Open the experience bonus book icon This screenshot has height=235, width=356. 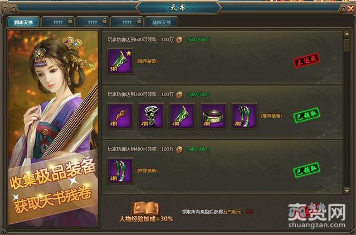click(x=146, y=208)
